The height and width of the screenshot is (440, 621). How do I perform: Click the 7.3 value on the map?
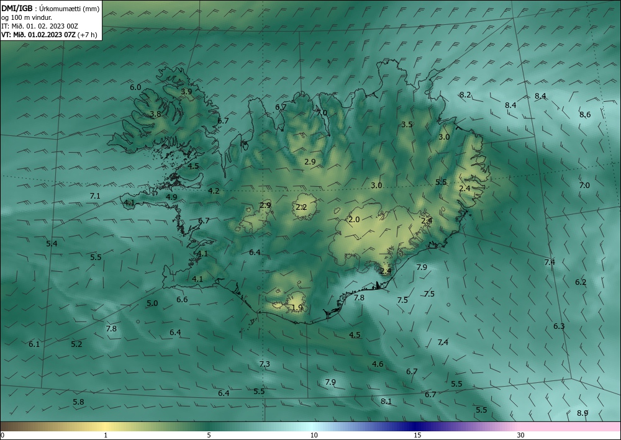point(265,364)
